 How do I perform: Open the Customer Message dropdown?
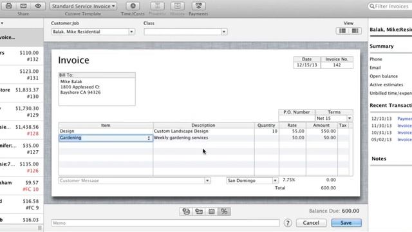click(207, 180)
